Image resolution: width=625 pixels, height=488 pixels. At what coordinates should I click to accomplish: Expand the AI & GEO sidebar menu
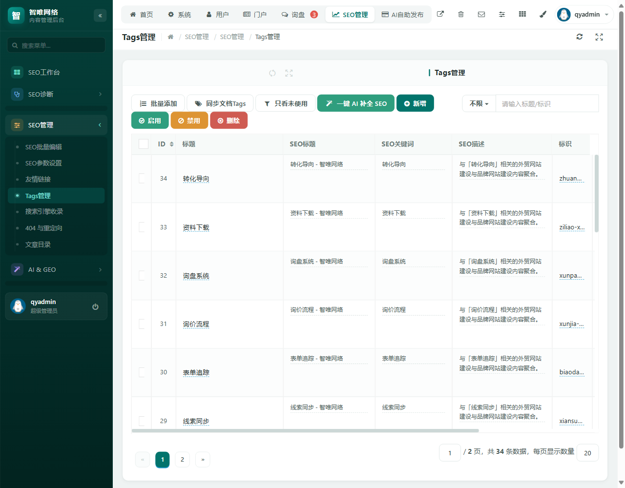56,269
